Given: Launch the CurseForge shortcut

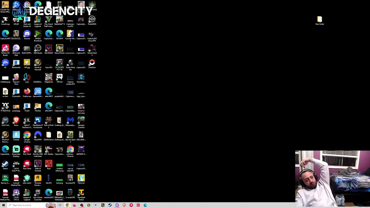Looking at the screenshot, I should click(x=5, y=20).
